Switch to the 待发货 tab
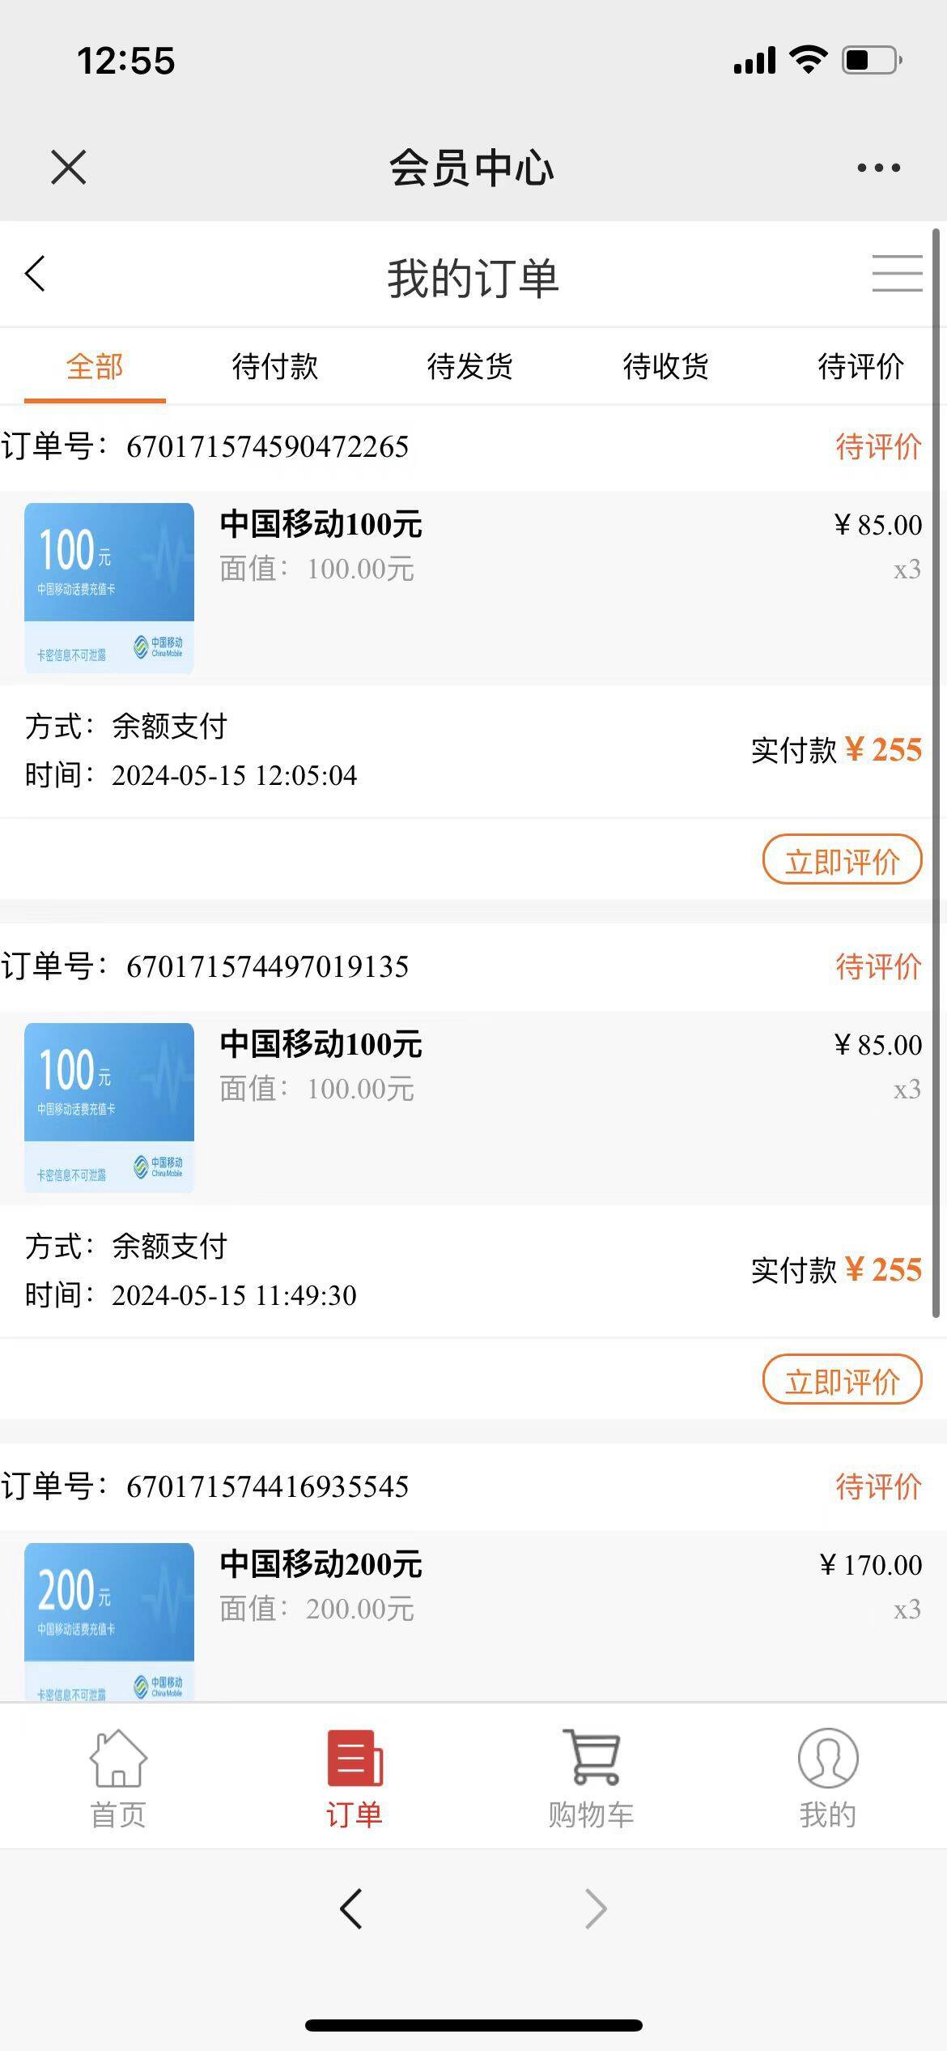 click(470, 366)
